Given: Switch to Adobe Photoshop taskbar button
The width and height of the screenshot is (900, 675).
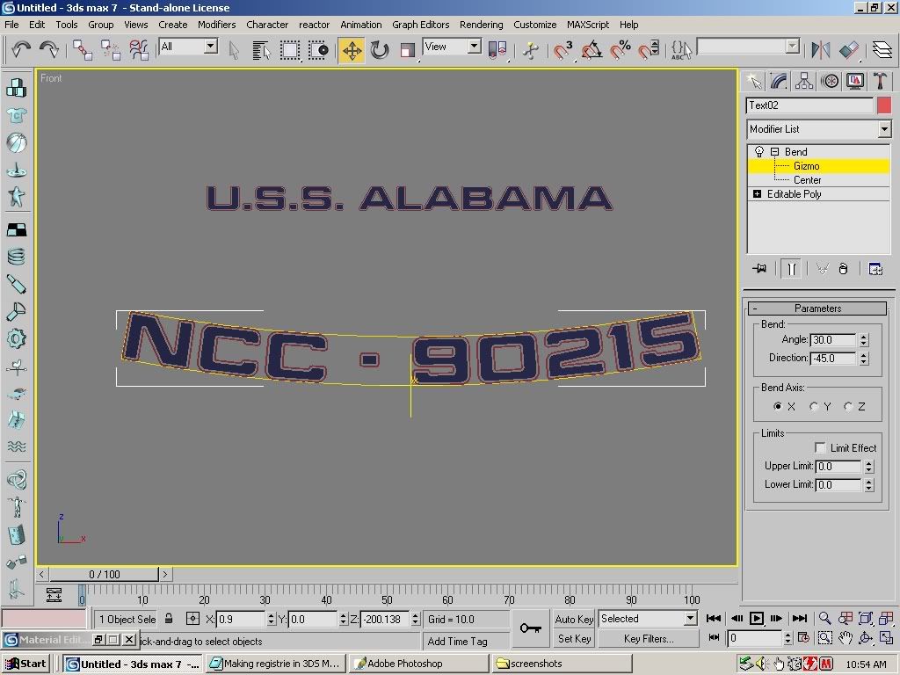Looking at the screenshot, I should pos(417,664).
